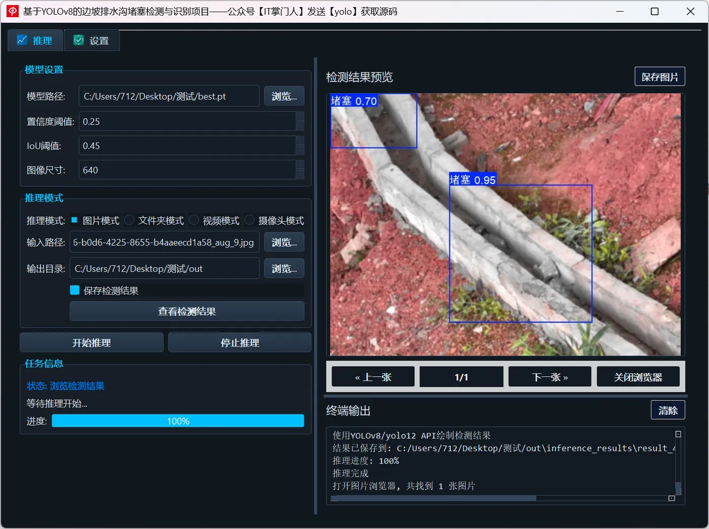The height and width of the screenshot is (529, 709).
Task: Increase 置信度阈值 with up stepper
Action: (300, 116)
